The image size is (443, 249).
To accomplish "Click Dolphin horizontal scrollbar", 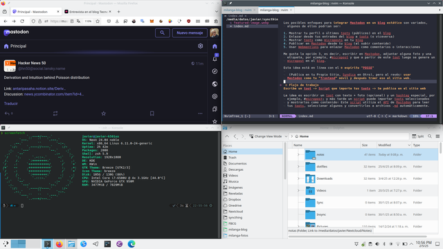I will pyautogui.click(x=357, y=237).
